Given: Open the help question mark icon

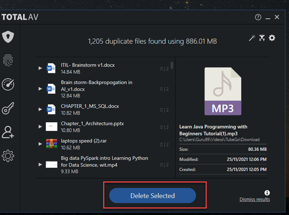Looking at the screenshot, I should click(x=258, y=17).
